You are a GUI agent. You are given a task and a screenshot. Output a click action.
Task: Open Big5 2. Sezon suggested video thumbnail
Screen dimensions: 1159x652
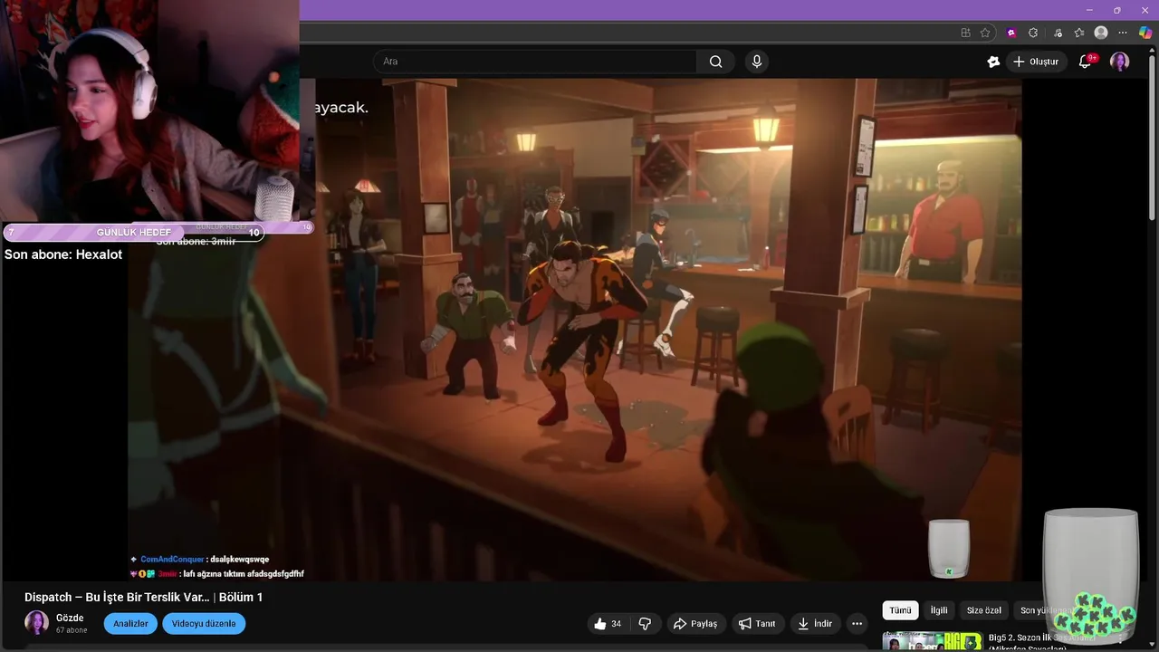tap(932, 641)
